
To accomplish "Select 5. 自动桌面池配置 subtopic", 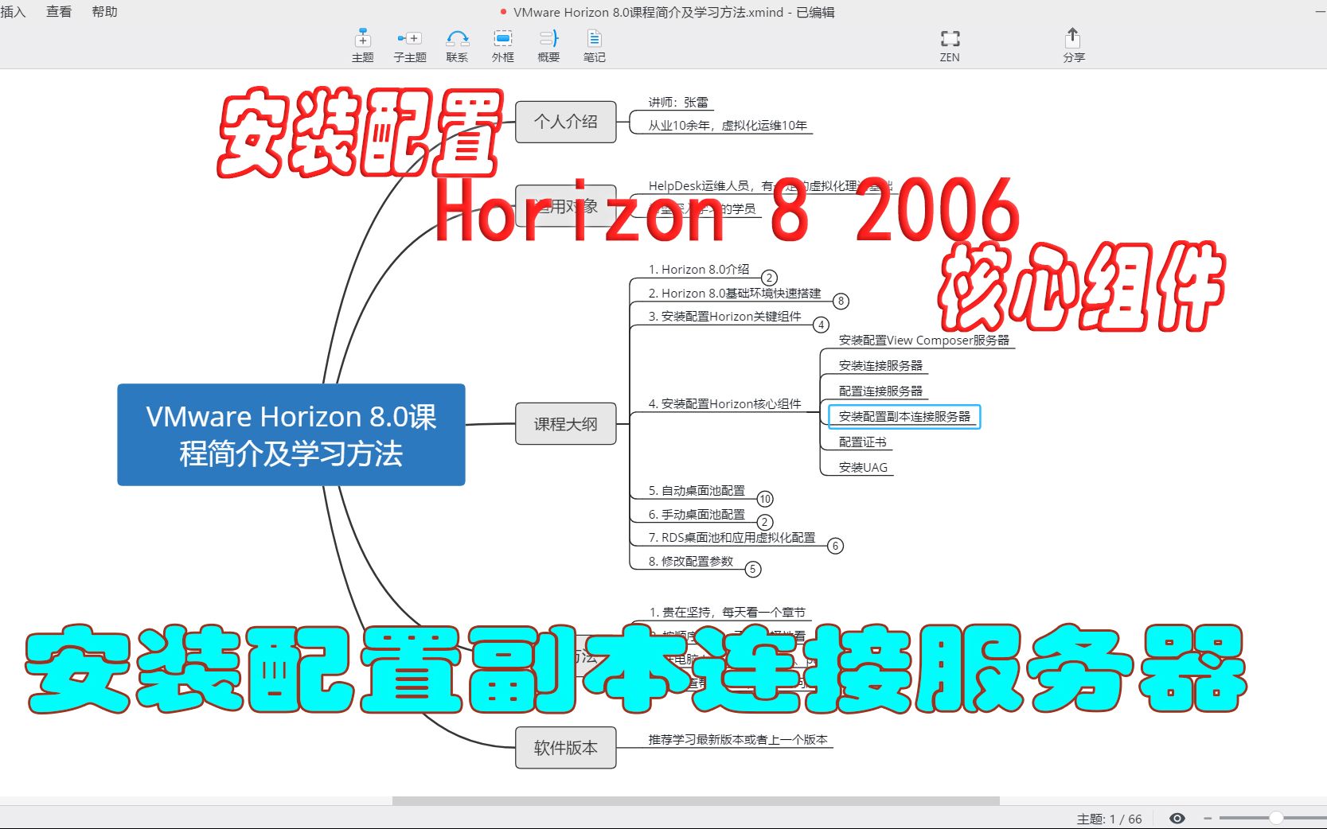I will coord(697,490).
